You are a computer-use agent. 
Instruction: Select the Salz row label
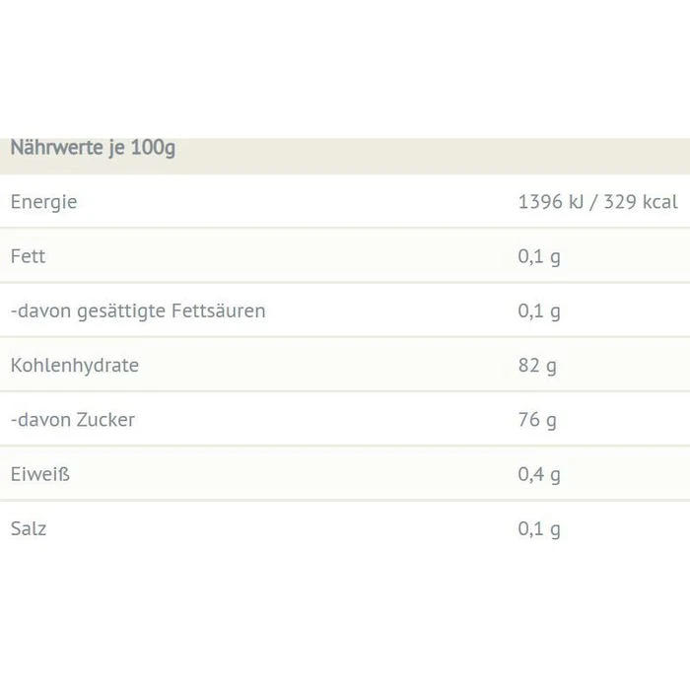[x=29, y=528]
